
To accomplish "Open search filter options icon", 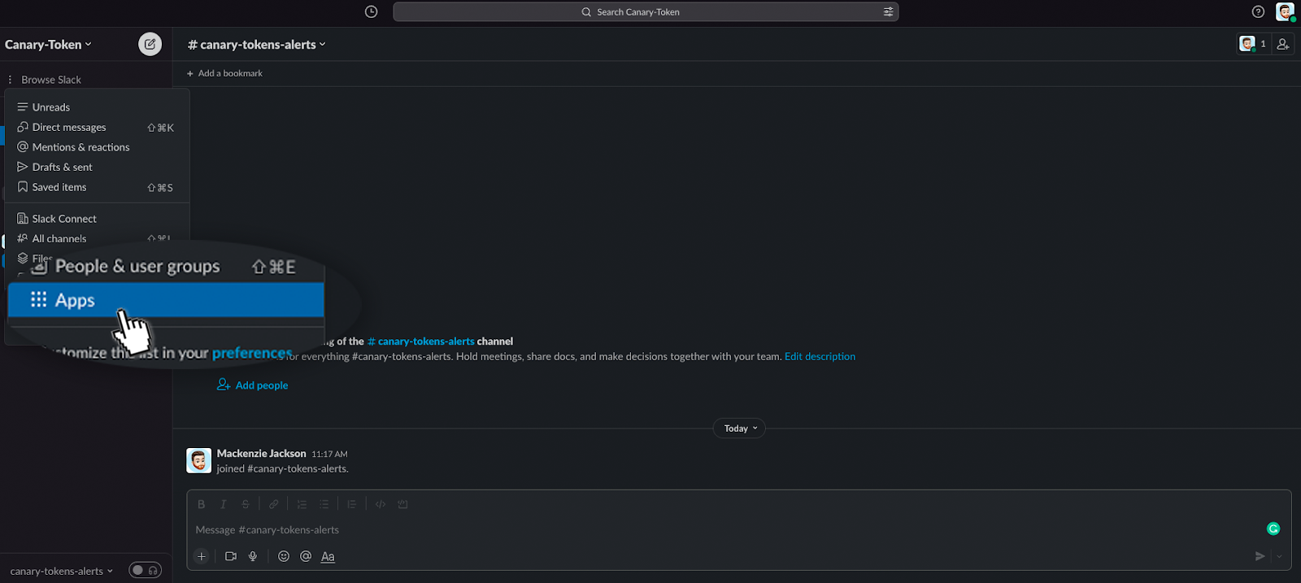I will pyautogui.click(x=888, y=11).
